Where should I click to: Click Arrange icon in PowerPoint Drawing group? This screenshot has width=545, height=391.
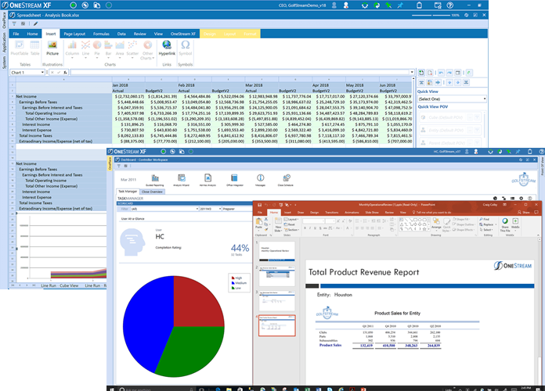436,223
